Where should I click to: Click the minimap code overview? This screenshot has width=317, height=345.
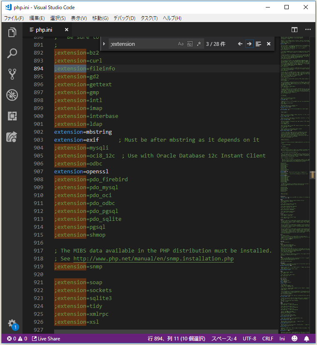pos(295,185)
